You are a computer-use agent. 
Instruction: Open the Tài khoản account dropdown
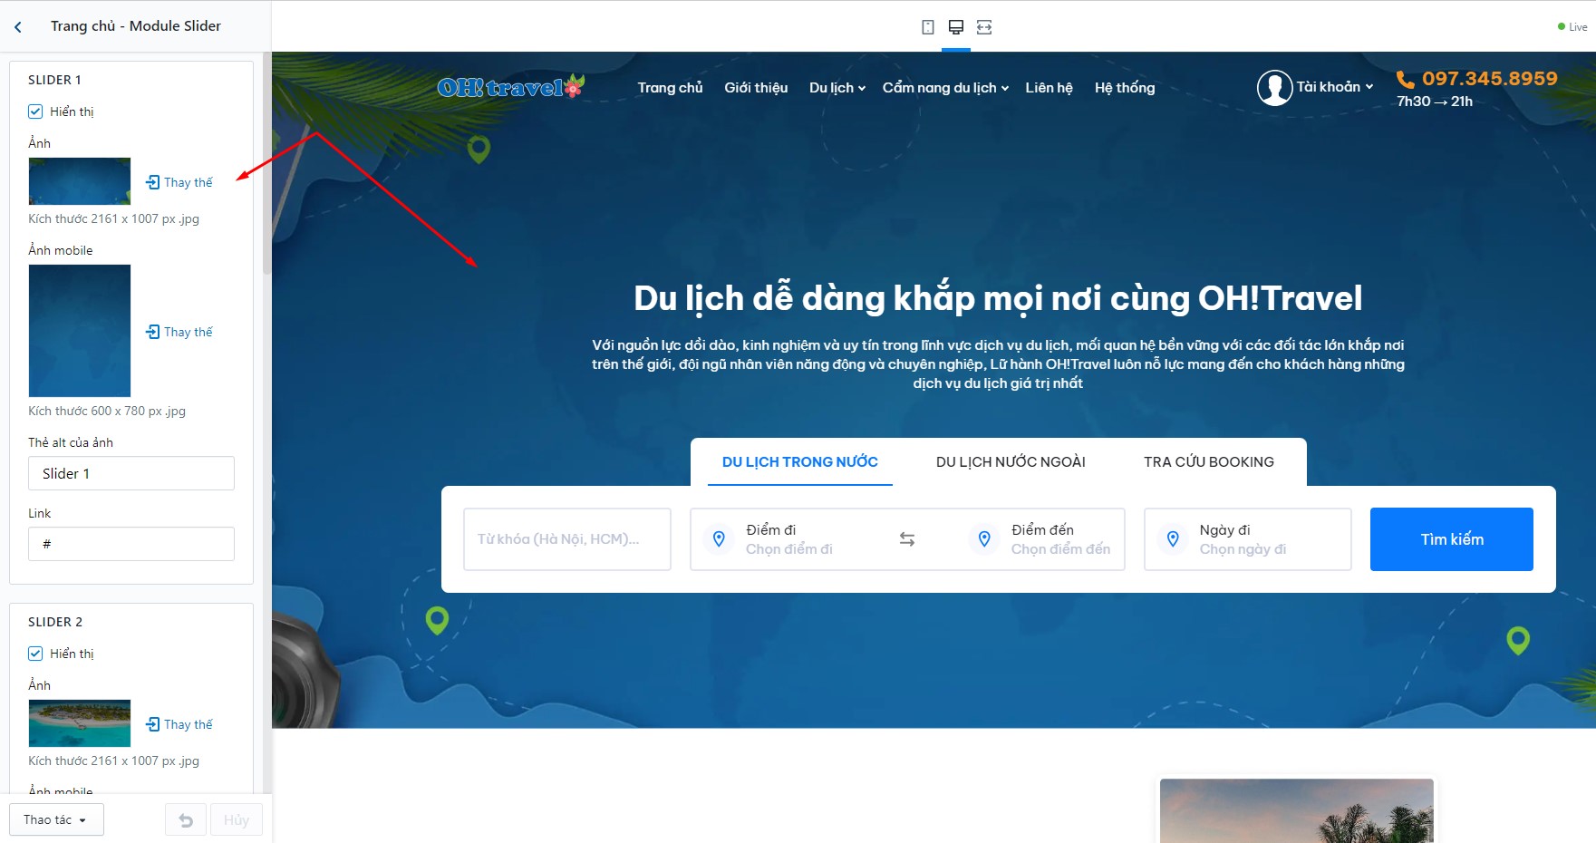point(1335,87)
